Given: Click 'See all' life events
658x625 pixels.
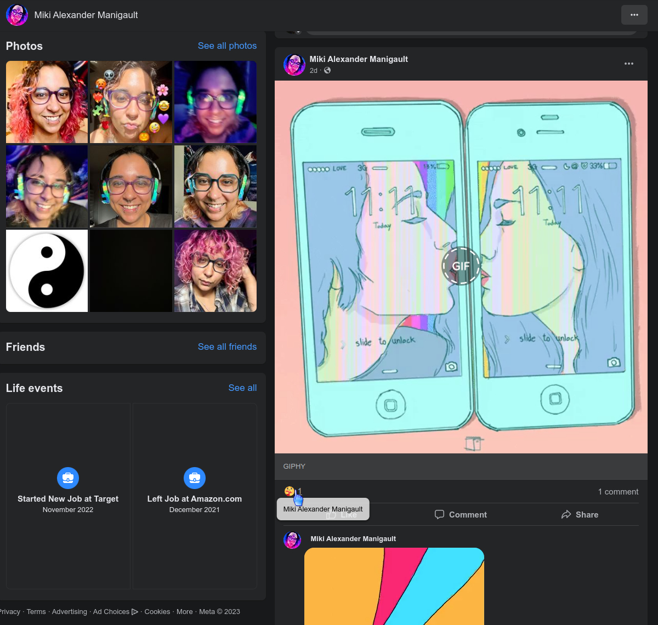Looking at the screenshot, I should (x=242, y=388).
